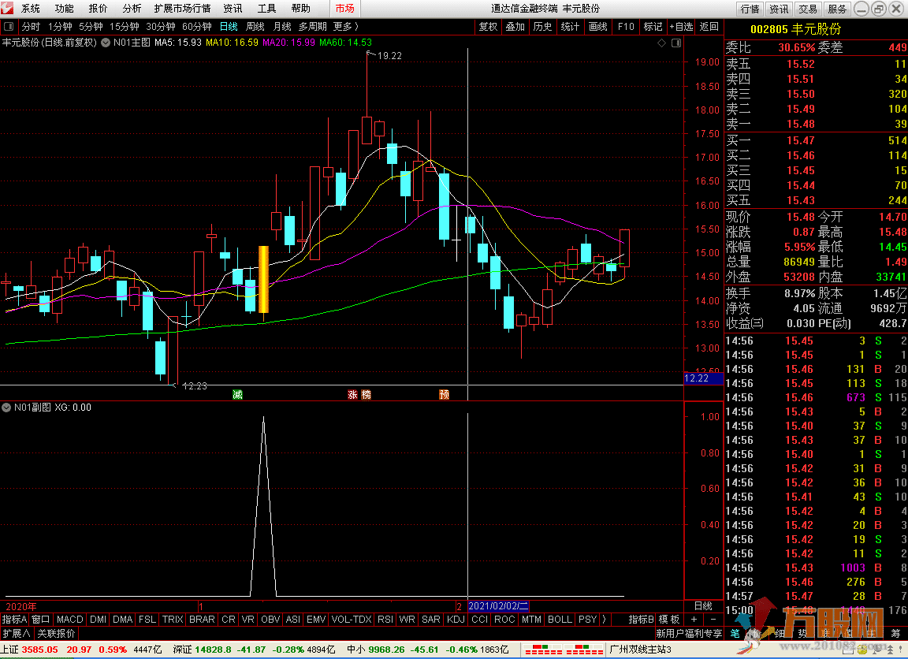Click the 复权 button
Image resolution: width=908 pixels, height=659 pixels.
[x=488, y=27]
